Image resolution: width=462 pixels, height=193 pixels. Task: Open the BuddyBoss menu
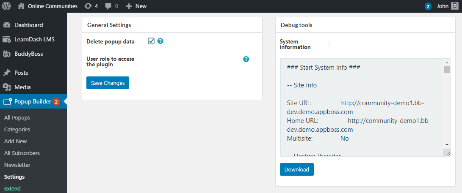pyautogui.click(x=28, y=54)
